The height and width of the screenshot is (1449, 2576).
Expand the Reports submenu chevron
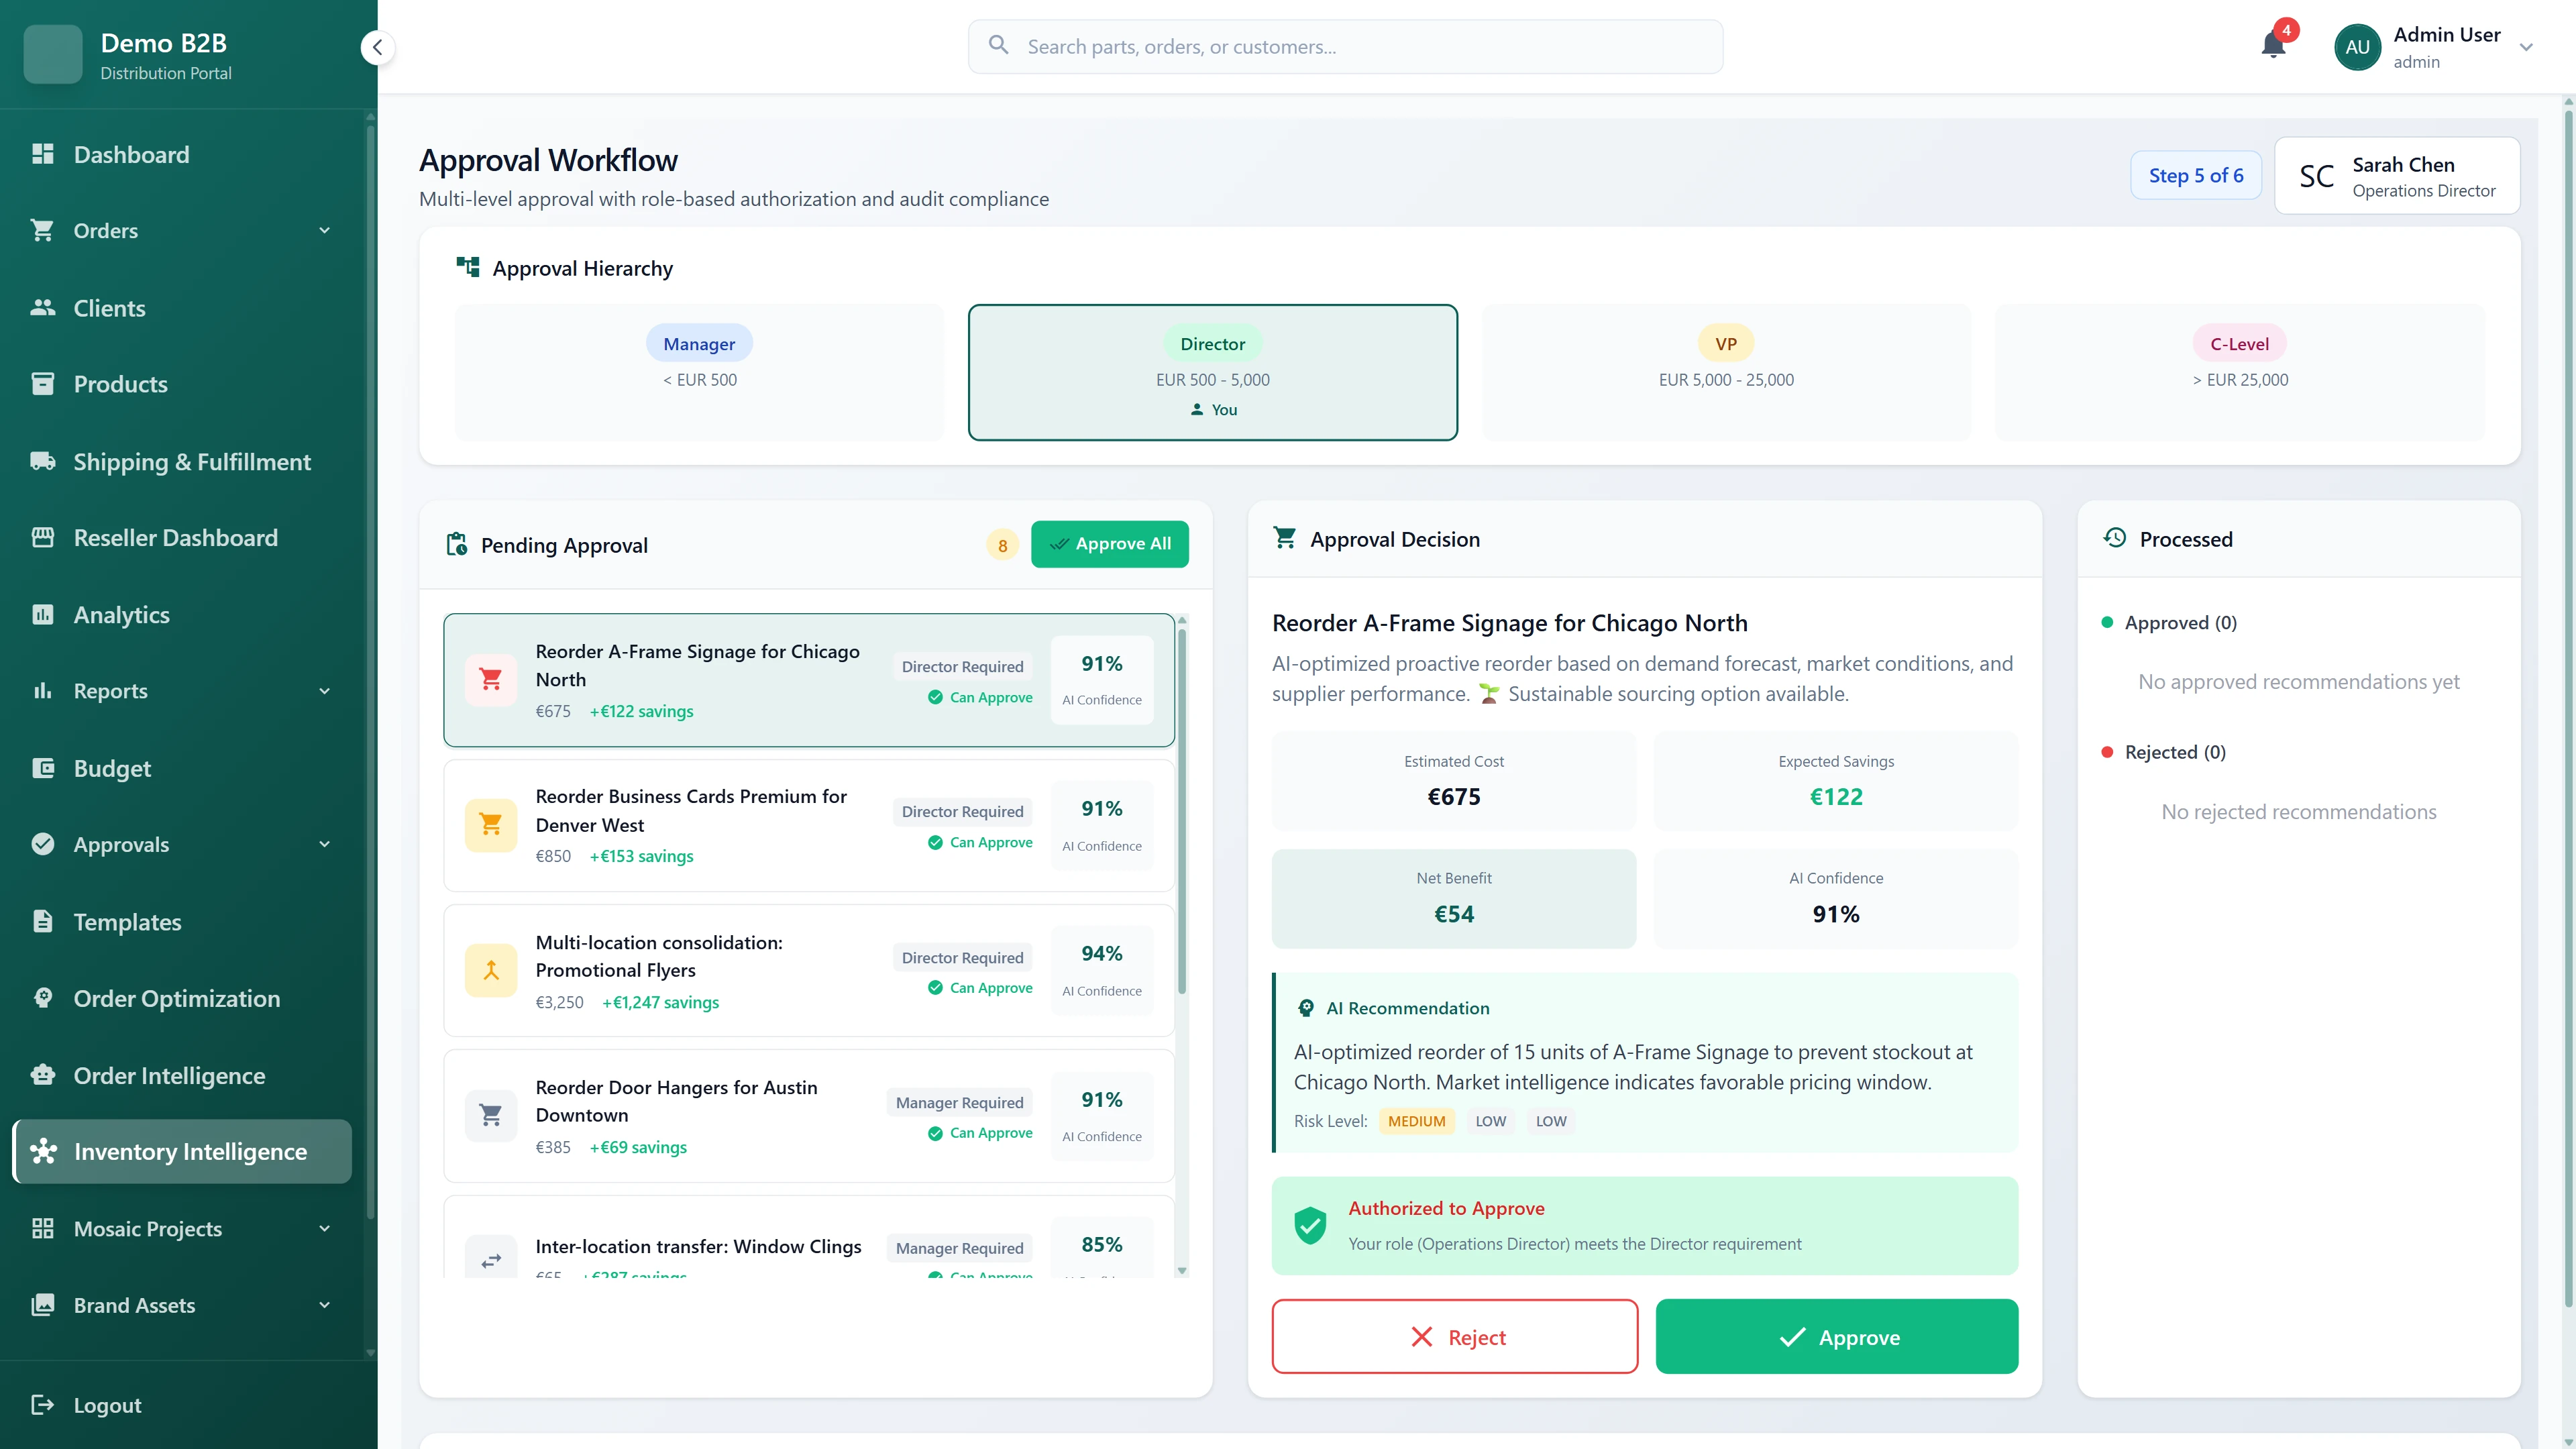tap(323, 691)
